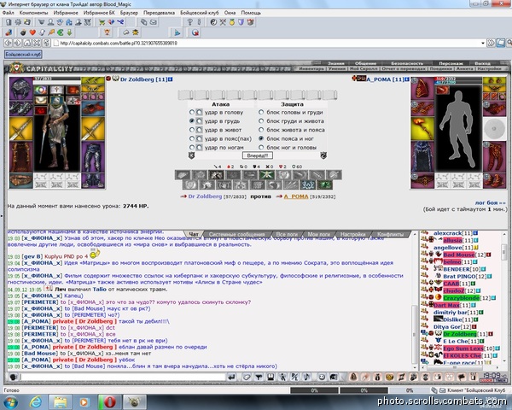Open the 'Файл' menu
Viewport: 512px width, 410px height.
[x=9, y=13]
